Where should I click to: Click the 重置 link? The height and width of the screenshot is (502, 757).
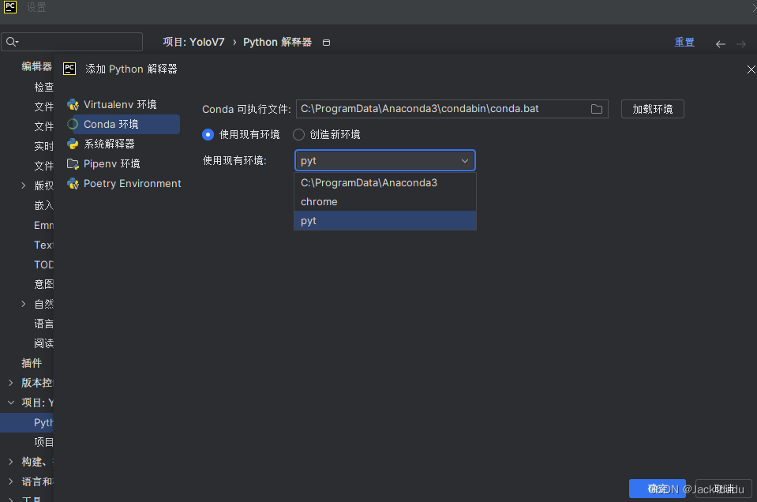pyautogui.click(x=684, y=43)
